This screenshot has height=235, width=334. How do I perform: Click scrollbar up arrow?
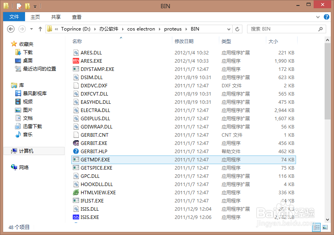327,40
